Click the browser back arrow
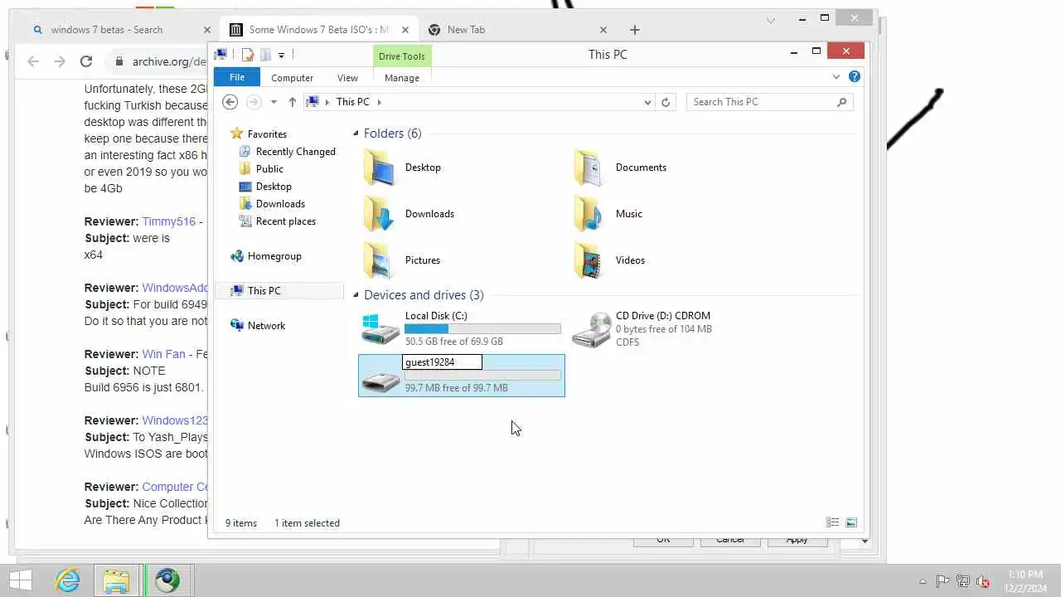The width and height of the screenshot is (1061, 597). (33, 61)
